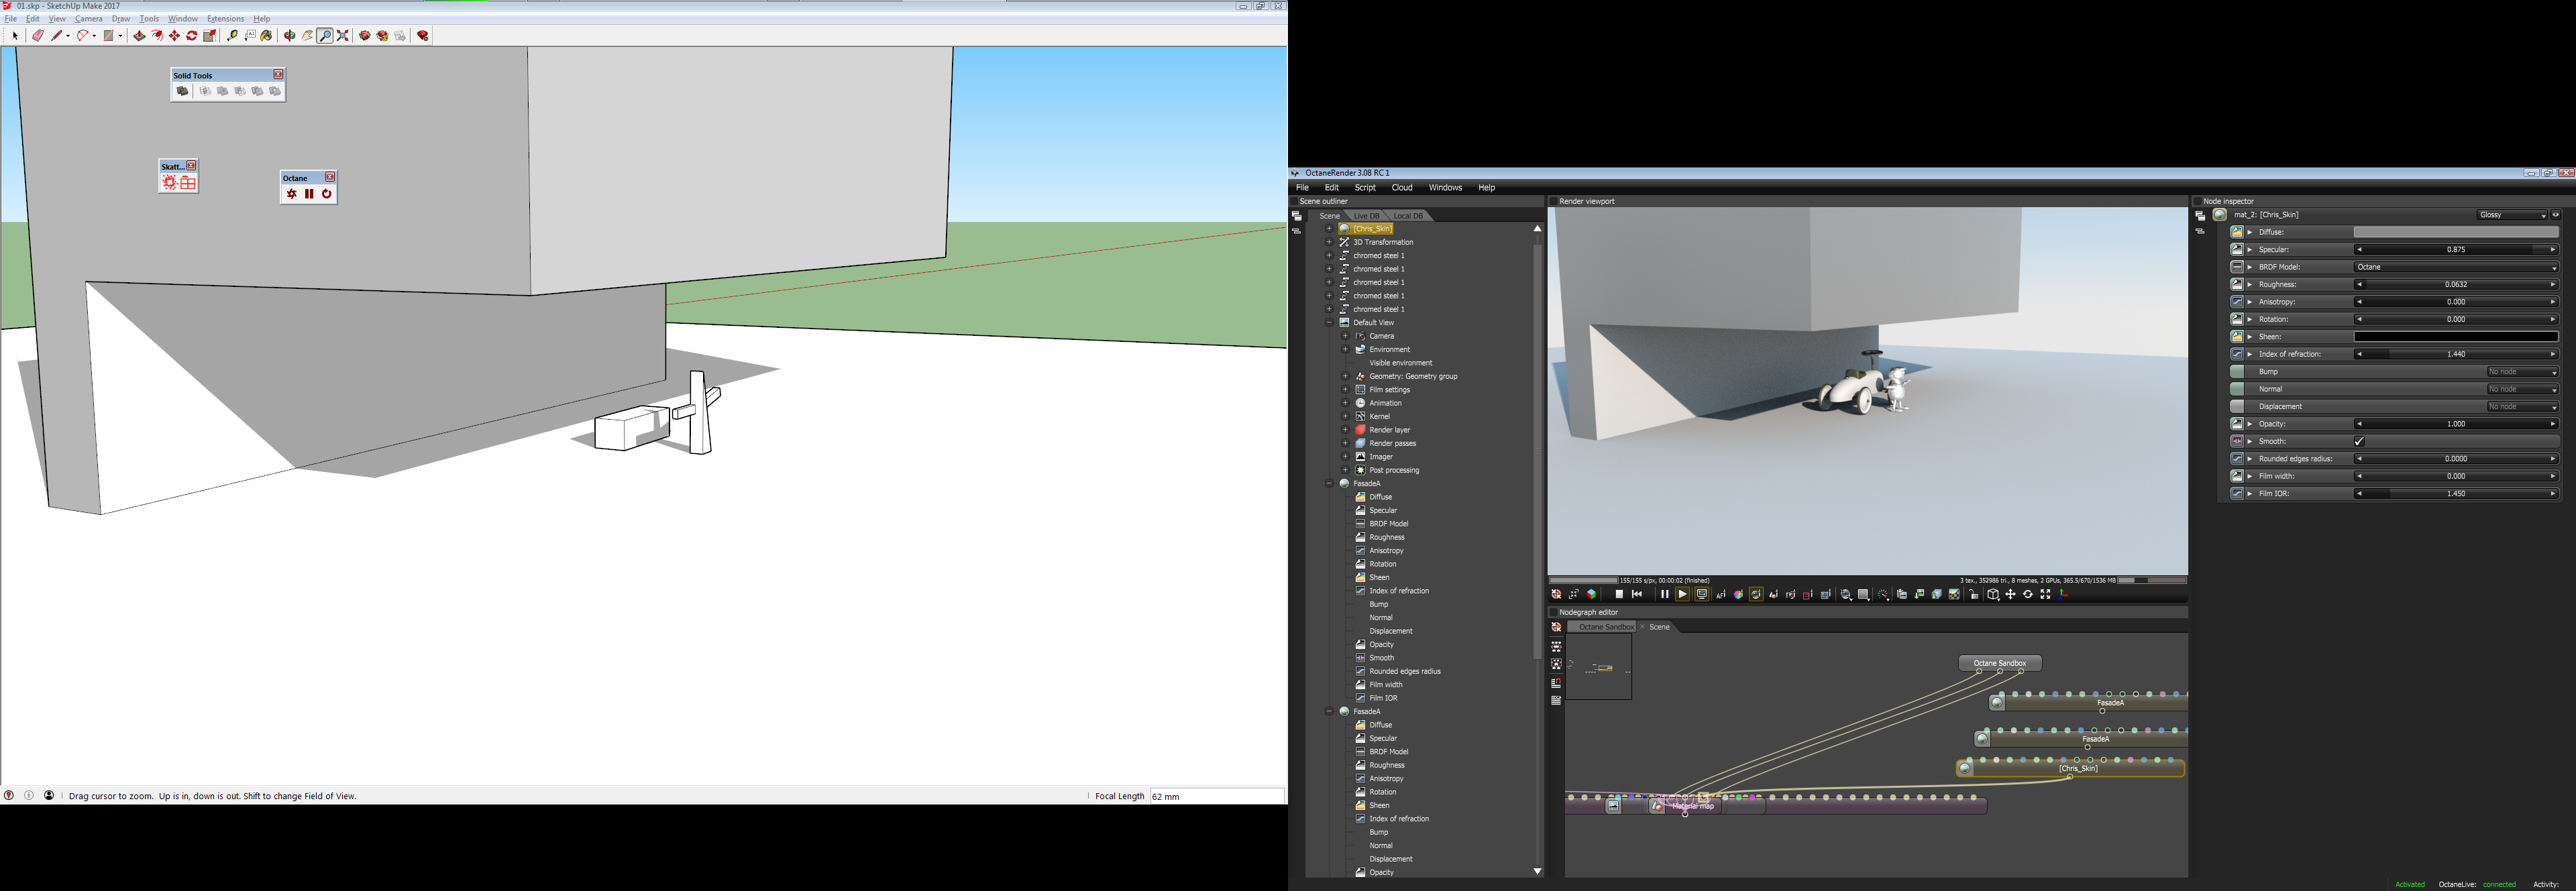The image size is (2576, 891).
Task: Pause rendering in Octane floating toolbar
Action: (309, 194)
